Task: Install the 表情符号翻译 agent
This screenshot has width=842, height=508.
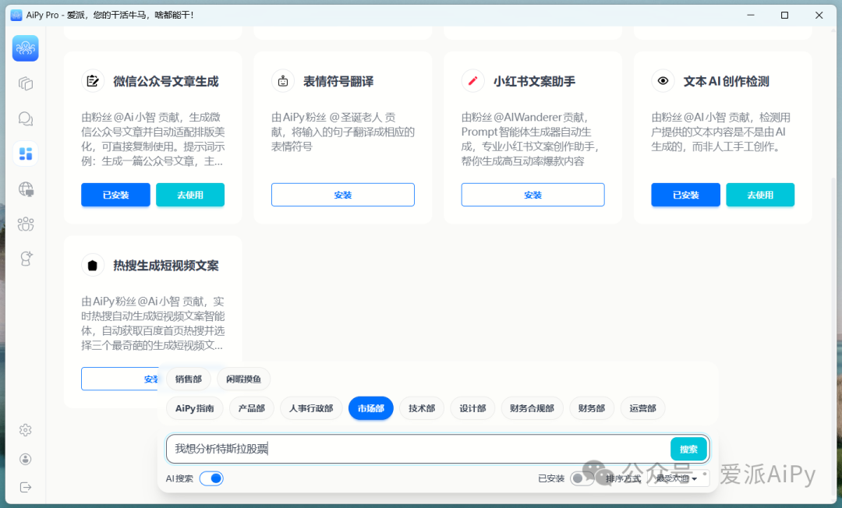Action: (342, 195)
